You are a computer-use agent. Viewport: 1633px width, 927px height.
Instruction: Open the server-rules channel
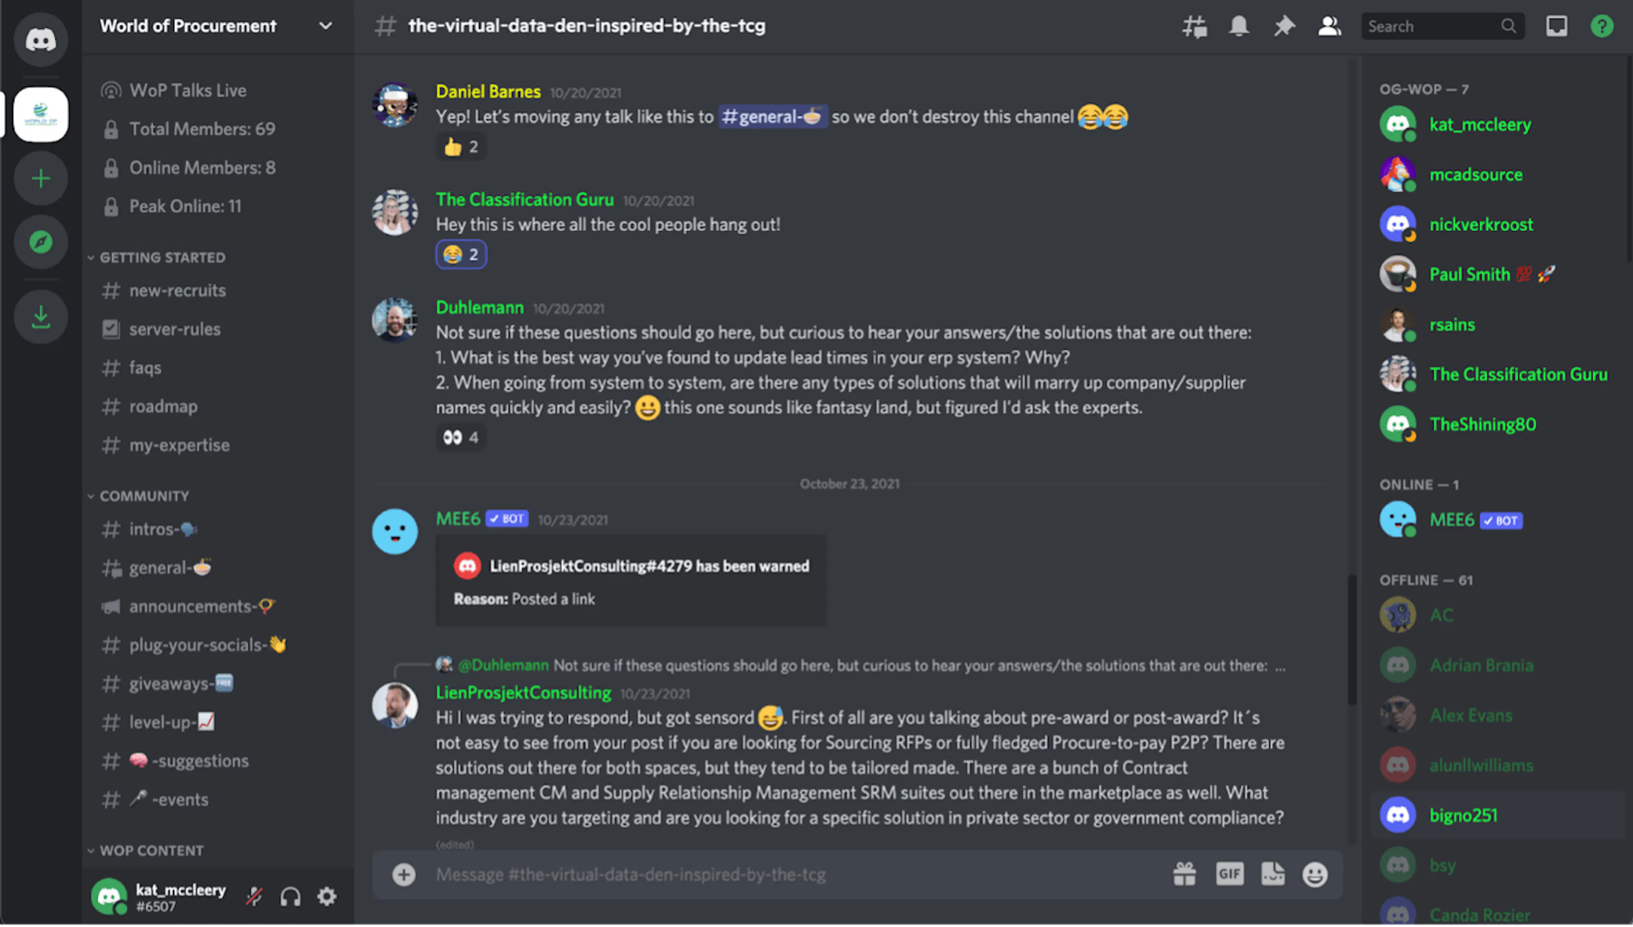[x=174, y=329]
